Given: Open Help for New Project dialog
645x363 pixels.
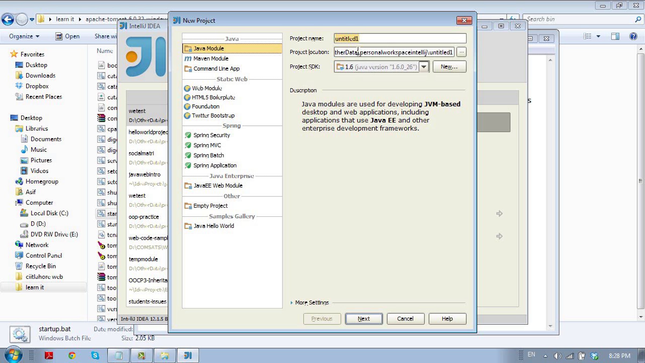Looking at the screenshot, I should [447, 319].
